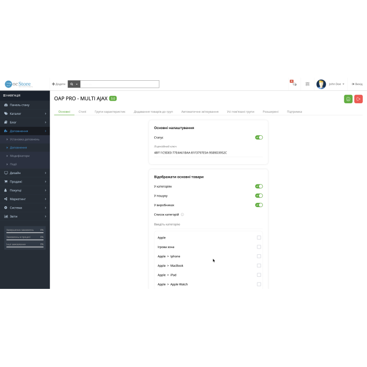Viewport: 367px width, 367px height.
Task: Check the Apple > Apple Watch checkbox
Action: (x=259, y=284)
